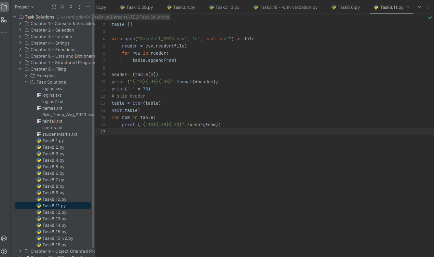Open the Python Console tool window icon
This screenshot has height=257, width=434.
(4, 238)
